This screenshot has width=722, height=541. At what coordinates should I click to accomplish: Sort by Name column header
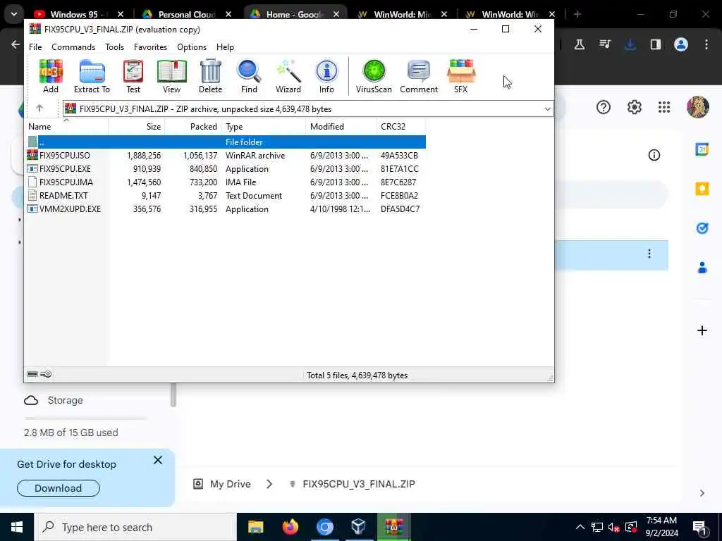pyautogui.click(x=66, y=127)
